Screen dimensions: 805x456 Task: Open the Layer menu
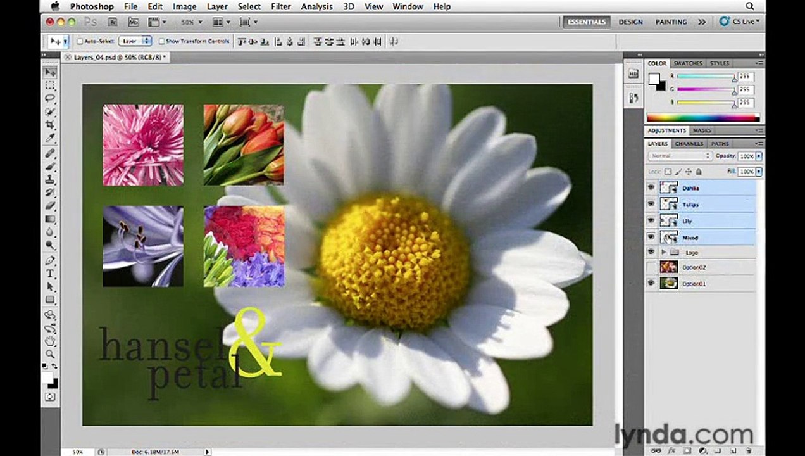point(217,6)
